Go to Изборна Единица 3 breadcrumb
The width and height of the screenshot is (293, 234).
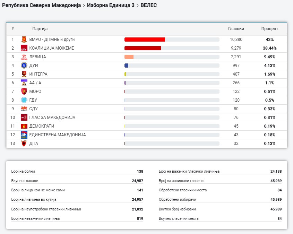[111, 6]
